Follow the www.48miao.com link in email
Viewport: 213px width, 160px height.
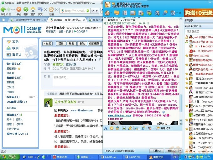[82, 110]
